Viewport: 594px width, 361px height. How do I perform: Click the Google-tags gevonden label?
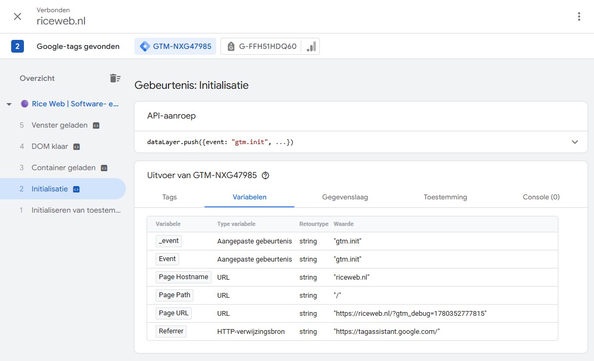pyautogui.click(x=78, y=46)
